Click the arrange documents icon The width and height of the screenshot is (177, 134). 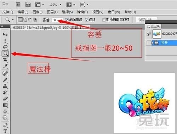69,5
